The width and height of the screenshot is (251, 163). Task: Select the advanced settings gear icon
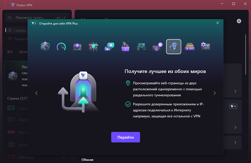(206, 47)
